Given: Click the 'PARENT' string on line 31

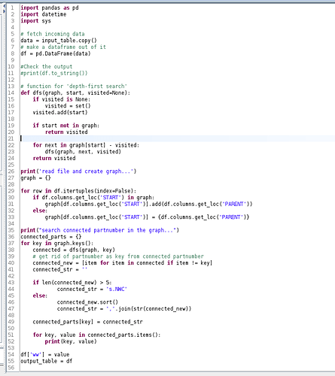Looking at the screenshot, I should pyautogui.click(x=234, y=204).
